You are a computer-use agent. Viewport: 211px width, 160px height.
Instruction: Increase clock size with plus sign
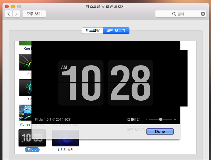(175, 119)
